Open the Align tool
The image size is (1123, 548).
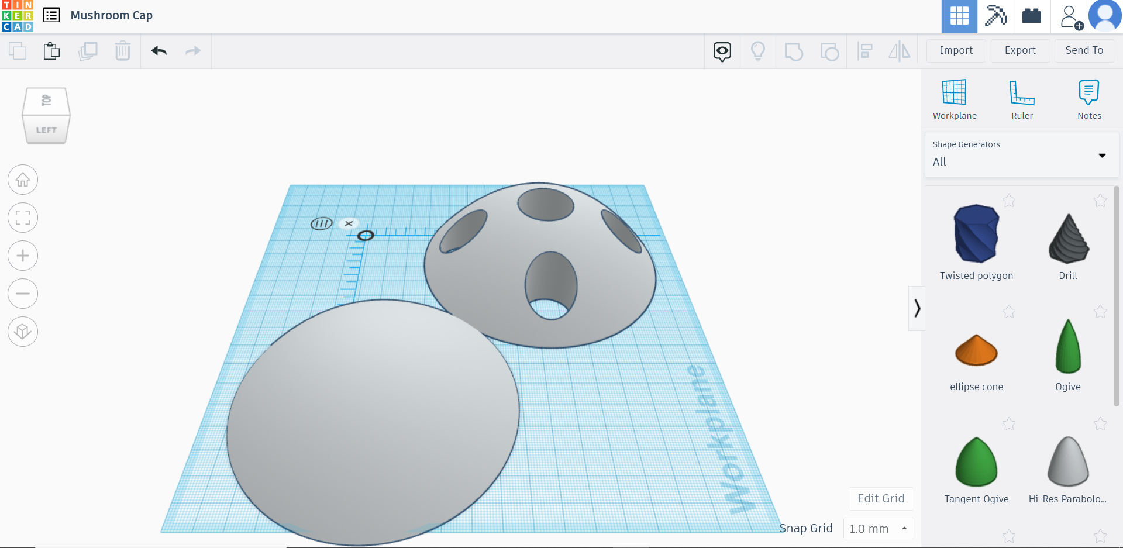[864, 51]
